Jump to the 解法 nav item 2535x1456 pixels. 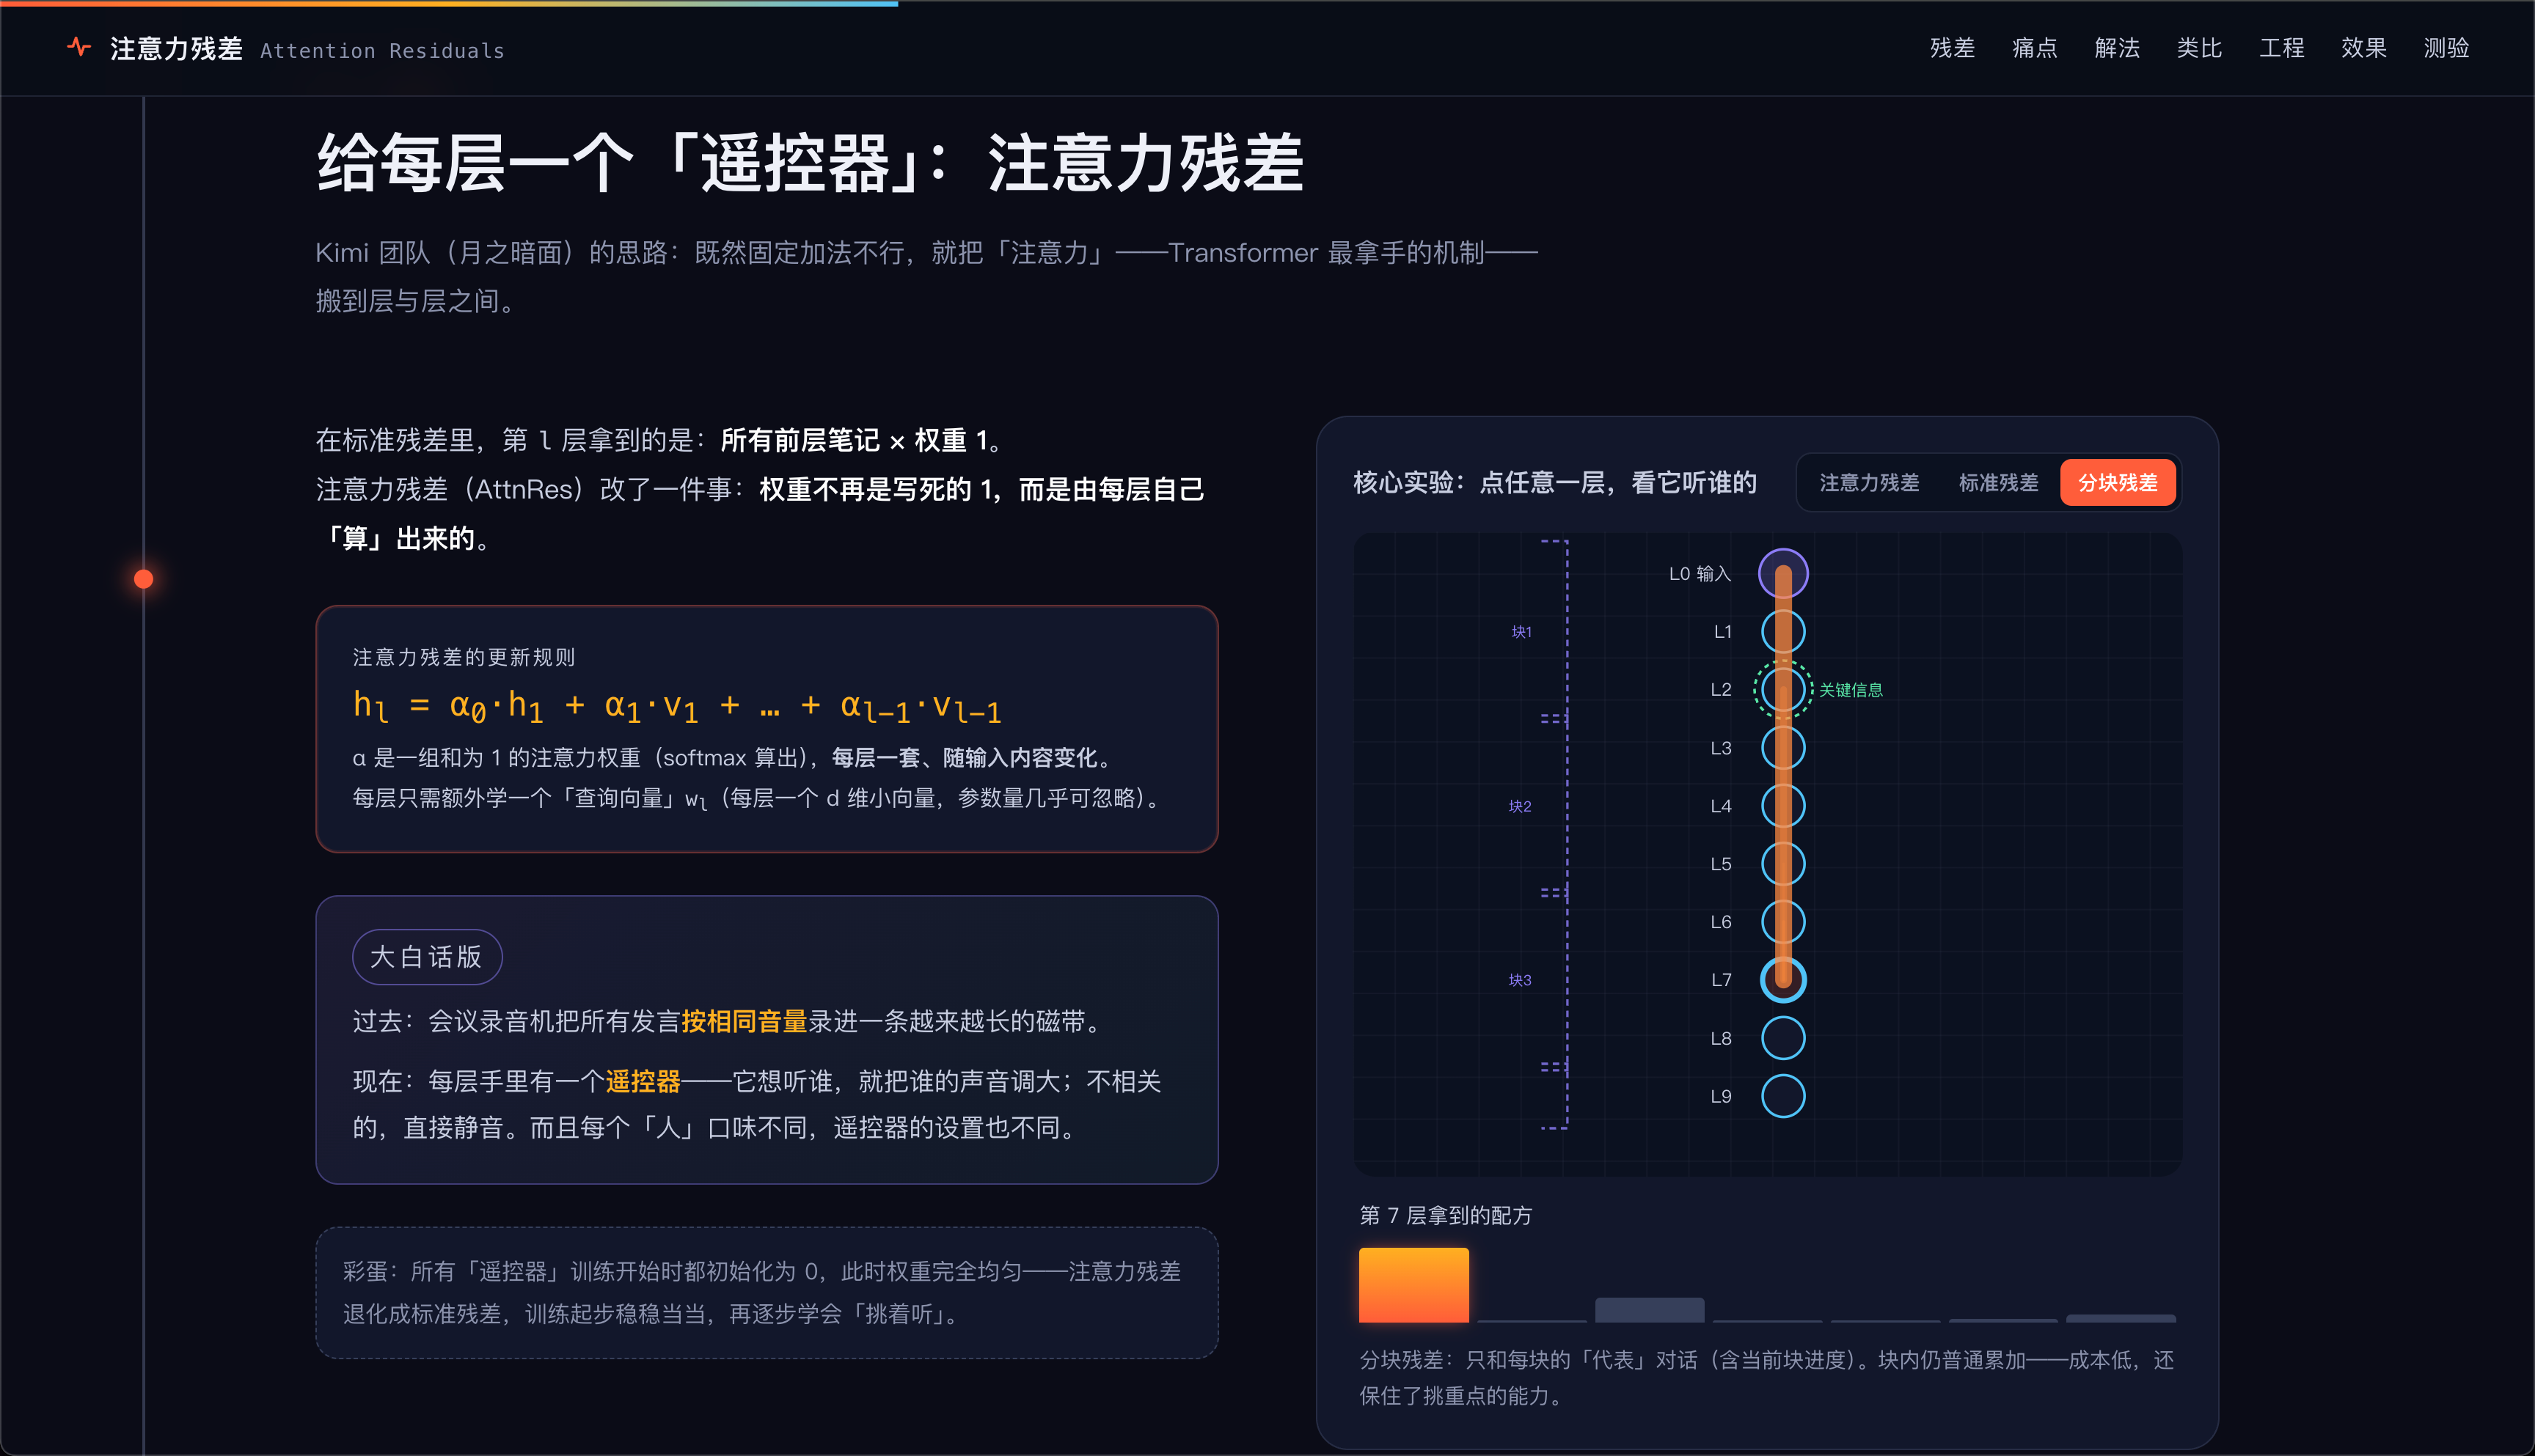click(2117, 48)
